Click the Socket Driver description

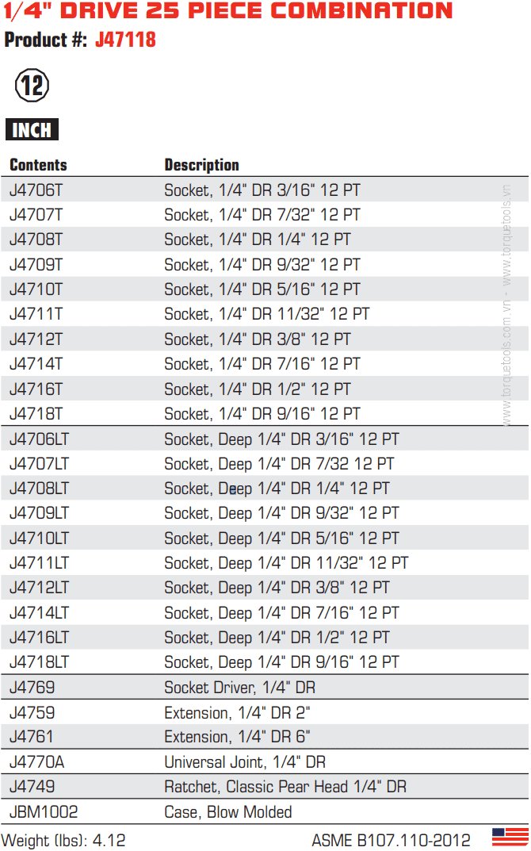pyautogui.click(x=239, y=687)
